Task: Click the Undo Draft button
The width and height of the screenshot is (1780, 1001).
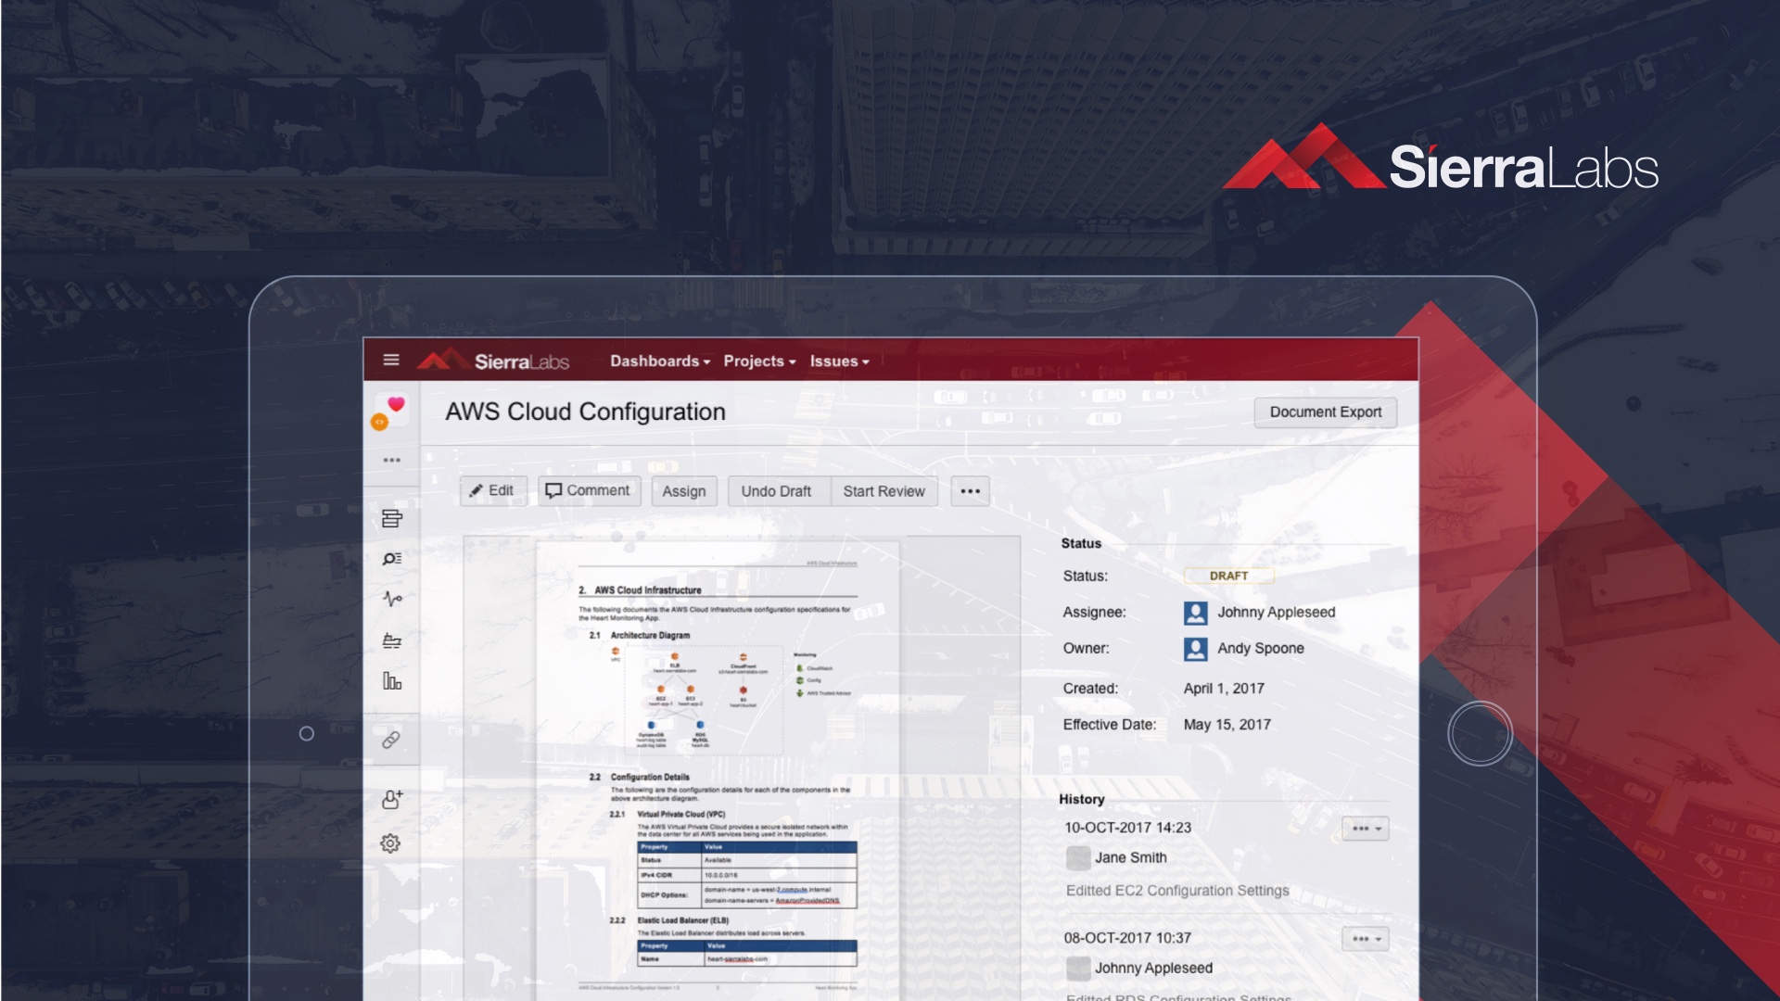Action: click(x=779, y=491)
